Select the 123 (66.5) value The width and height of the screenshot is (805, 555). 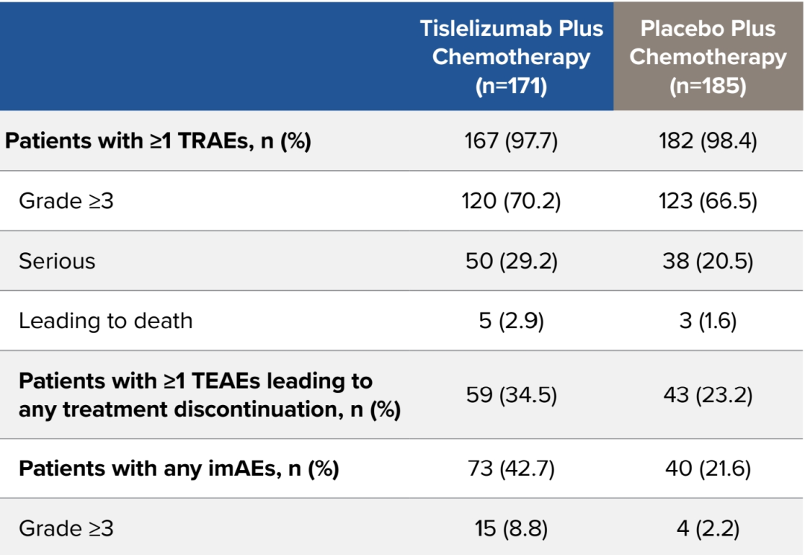708,201
